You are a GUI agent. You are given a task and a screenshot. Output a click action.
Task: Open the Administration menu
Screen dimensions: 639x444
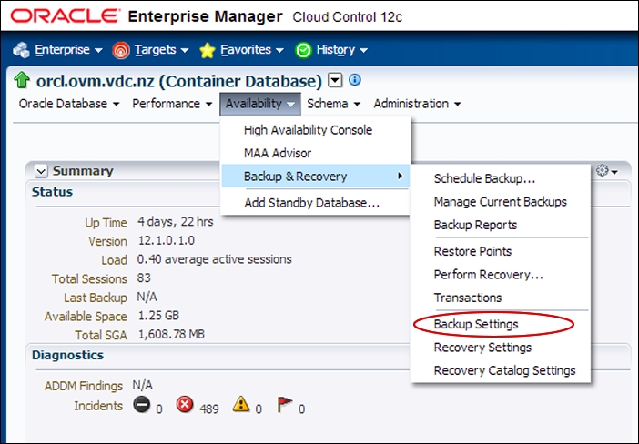pos(417,104)
